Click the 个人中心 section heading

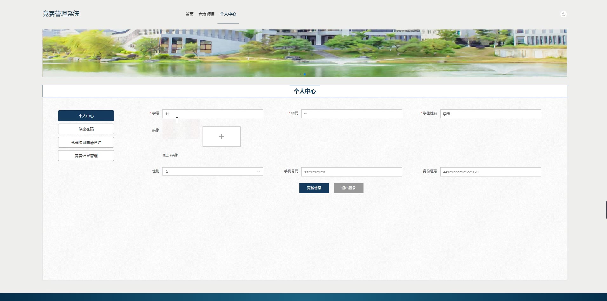point(305,91)
